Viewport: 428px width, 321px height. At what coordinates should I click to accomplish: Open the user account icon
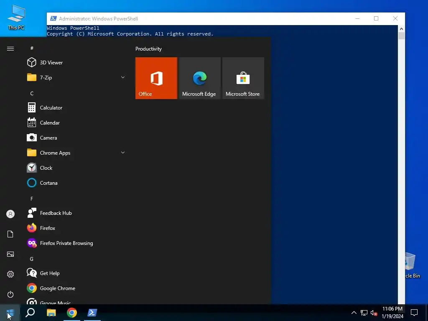point(10,214)
